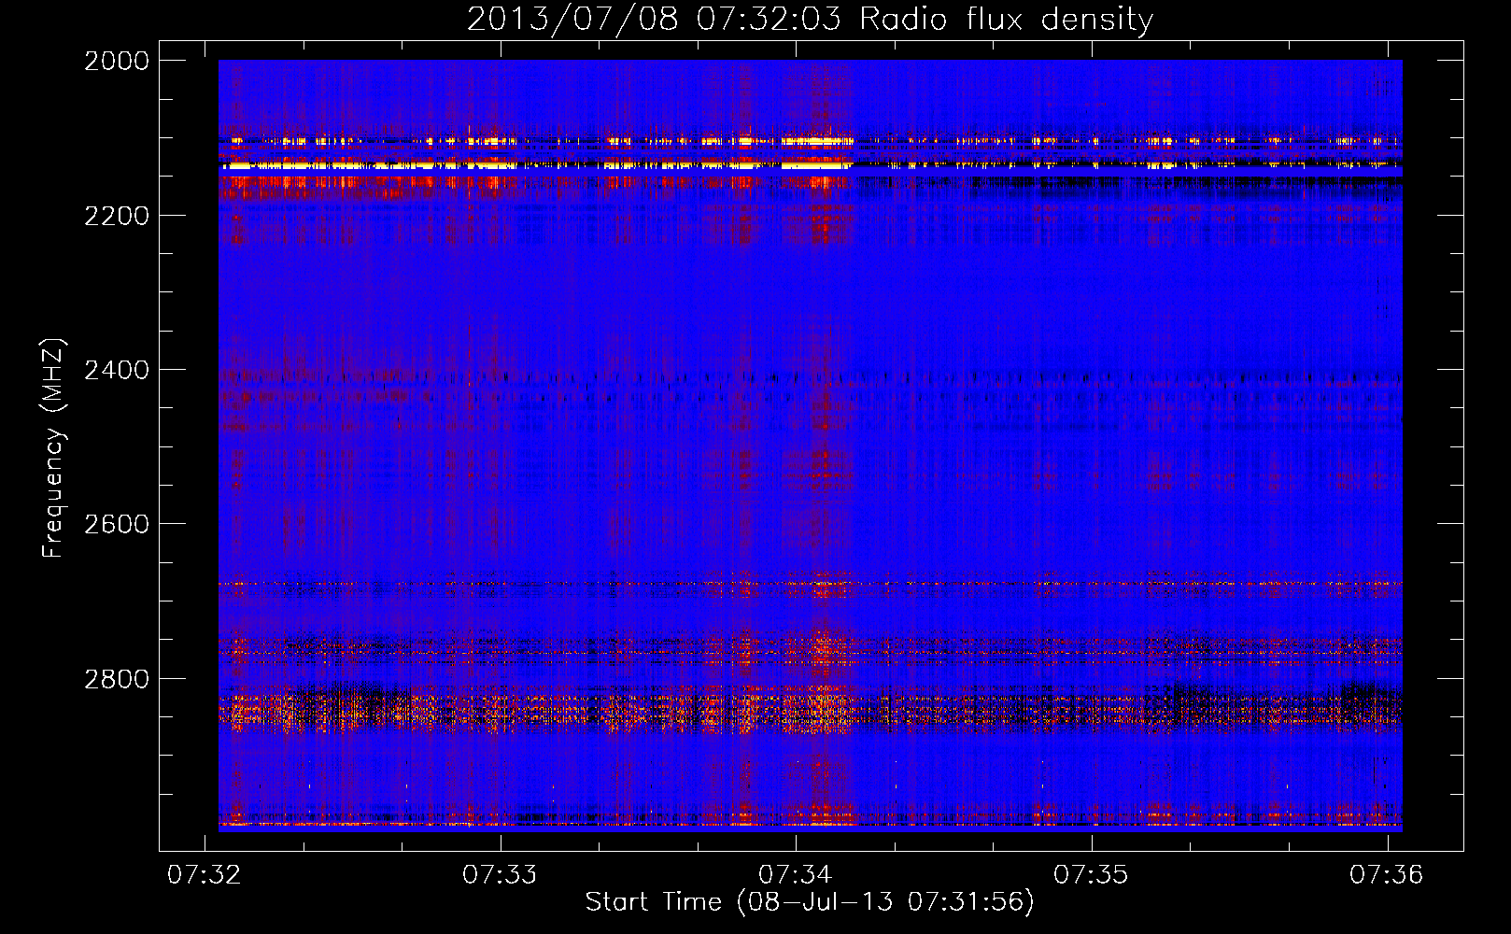The image size is (1511, 934).
Task: Click the 2000 frequency tick label
Action: pyautogui.click(x=117, y=61)
